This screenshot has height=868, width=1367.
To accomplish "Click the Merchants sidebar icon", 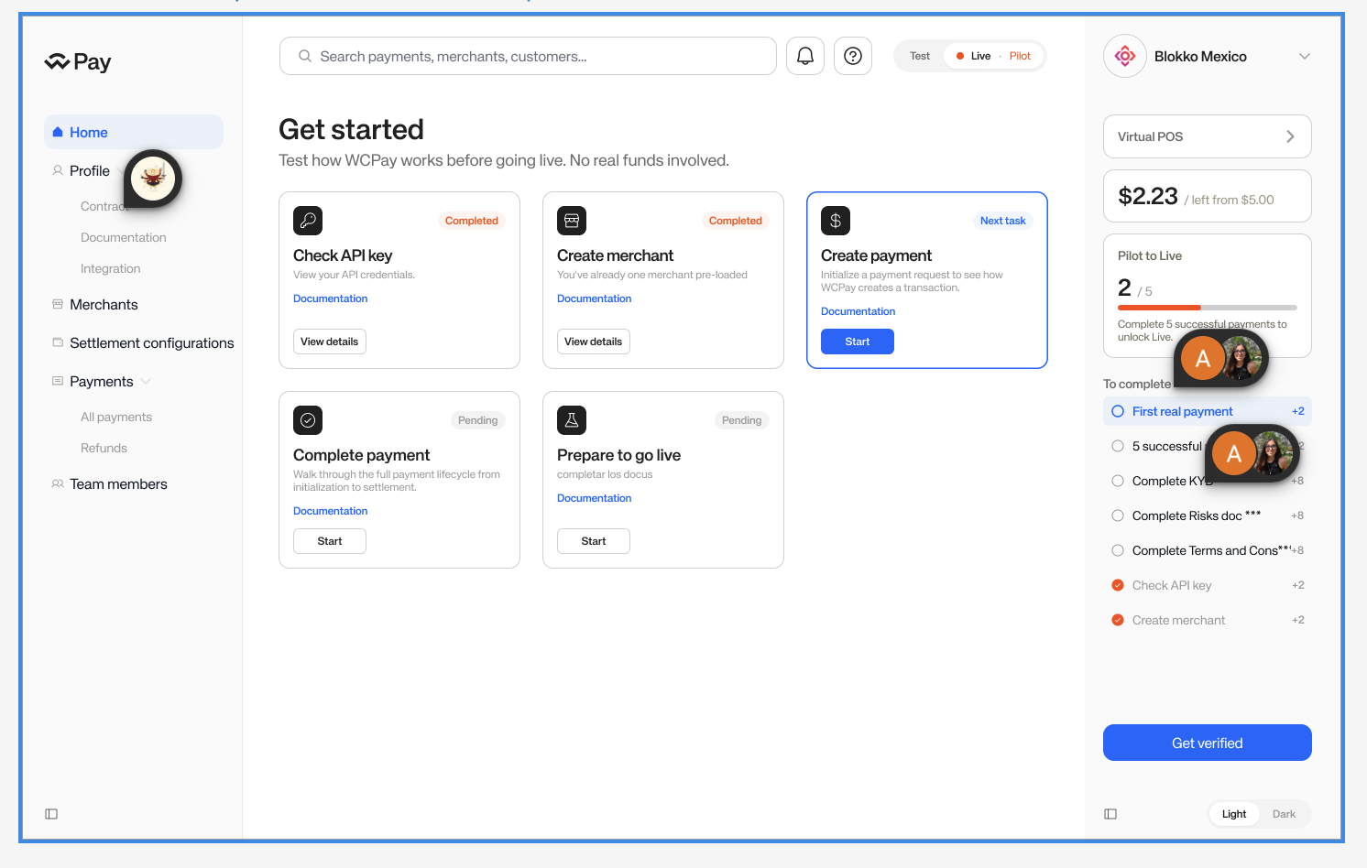I will coord(58,304).
